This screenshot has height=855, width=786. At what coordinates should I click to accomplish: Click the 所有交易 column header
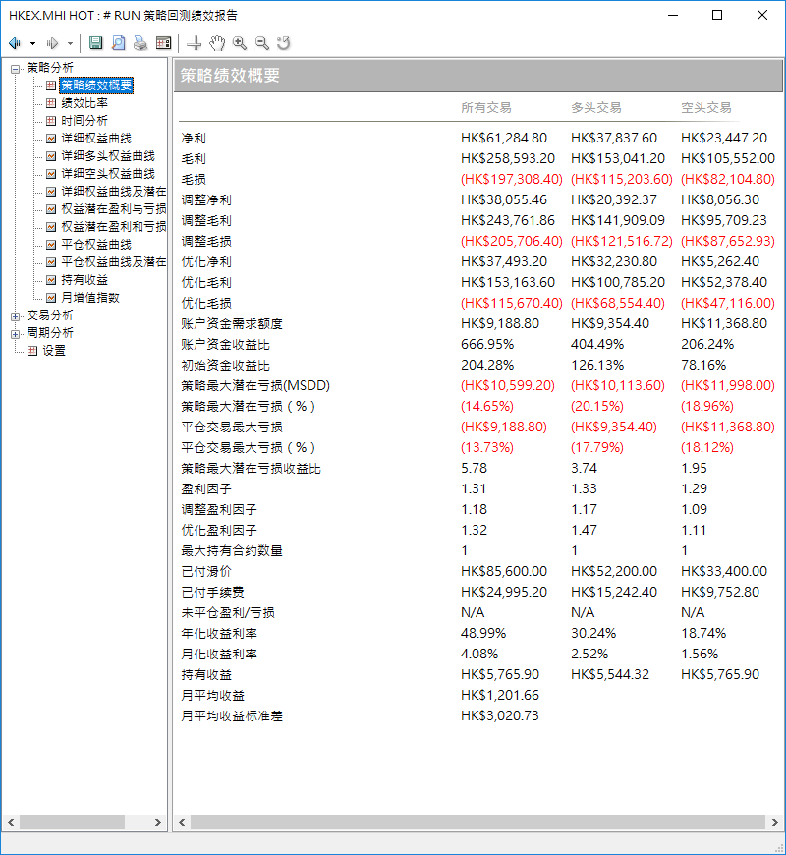tap(486, 108)
